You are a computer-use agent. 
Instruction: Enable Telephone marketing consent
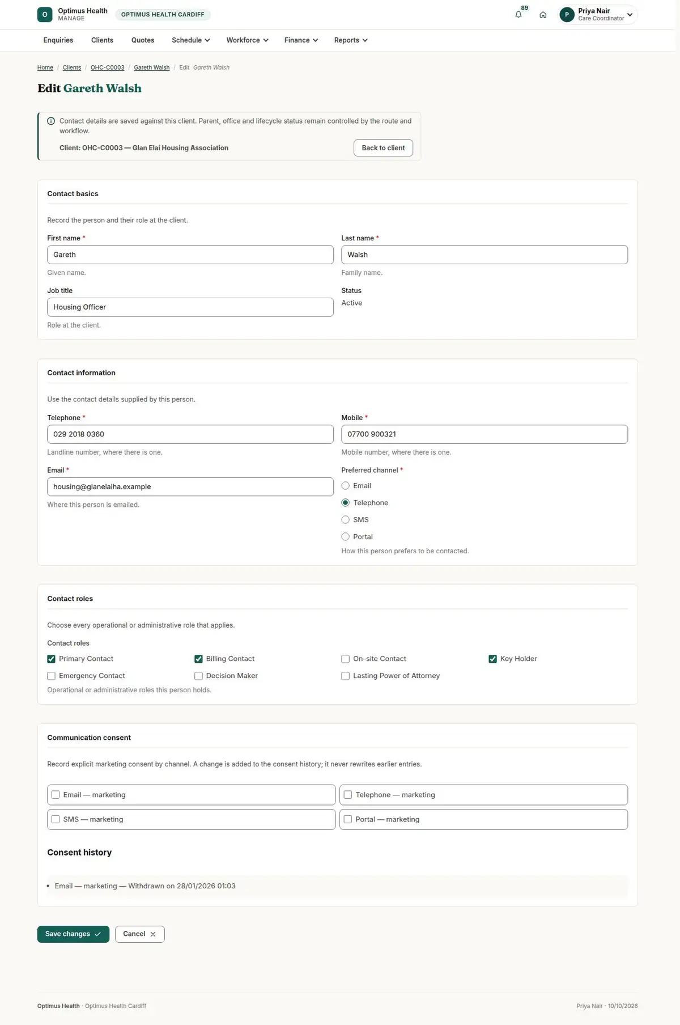tap(348, 795)
